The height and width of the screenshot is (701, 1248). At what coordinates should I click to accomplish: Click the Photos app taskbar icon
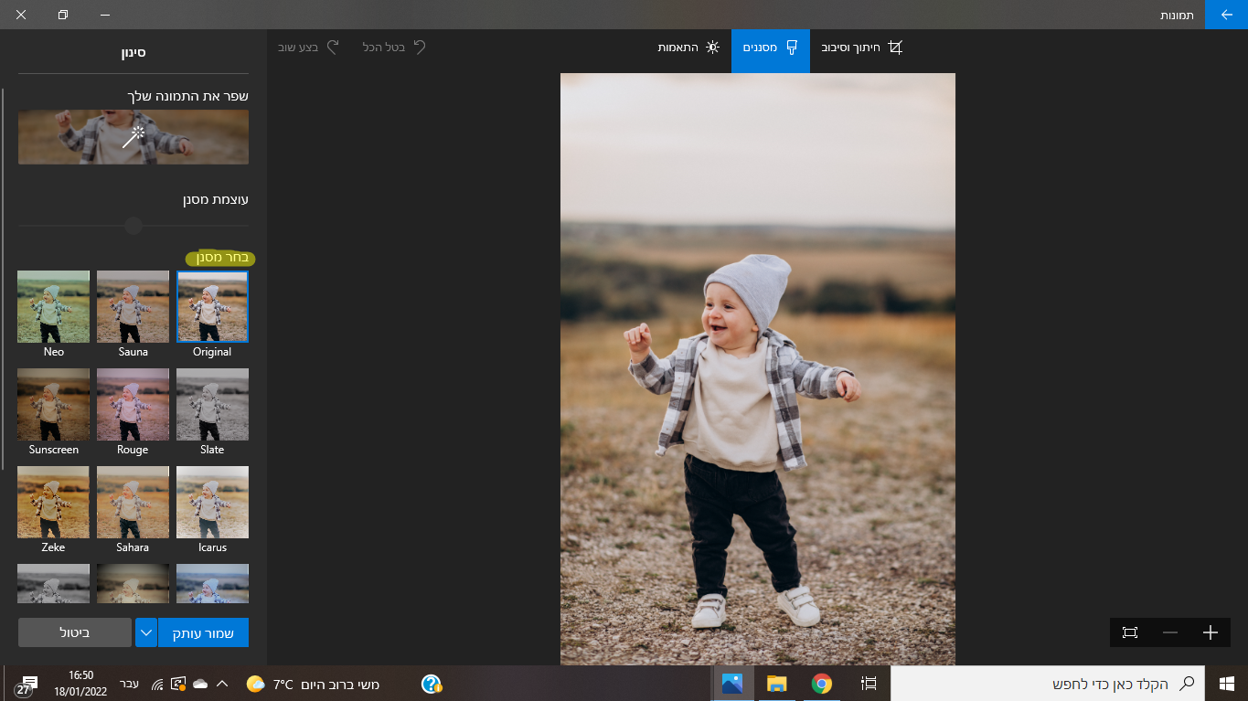click(x=732, y=684)
